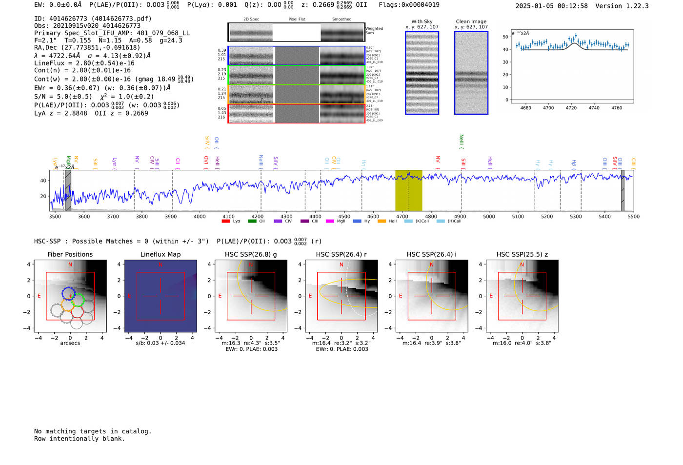The image size is (683, 465).
Task: Click the Cont(w) line with gmag 18.49
Action: pyautogui.click(x=113, y=79)
